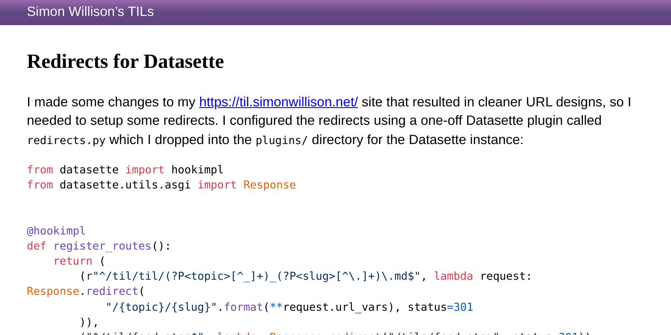Click the paragraph text 'I made some changes'
The image size is (671, 335).
[89, 102]
